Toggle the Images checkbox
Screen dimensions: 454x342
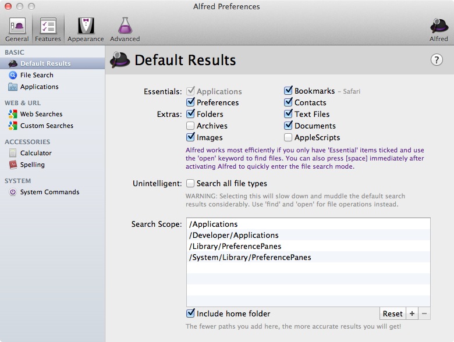(x=190, y=137)
